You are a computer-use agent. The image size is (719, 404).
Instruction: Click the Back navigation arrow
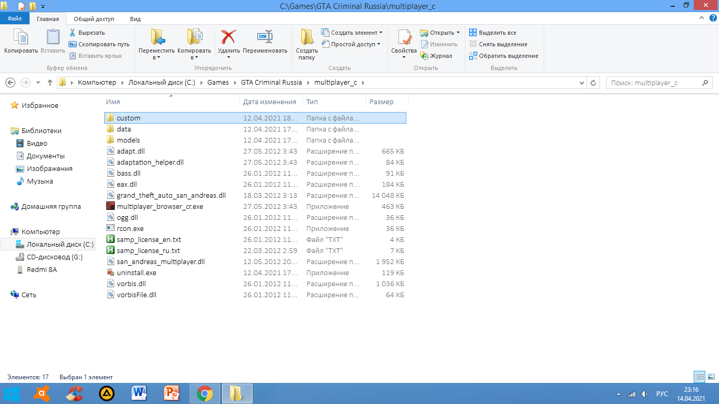10,83
